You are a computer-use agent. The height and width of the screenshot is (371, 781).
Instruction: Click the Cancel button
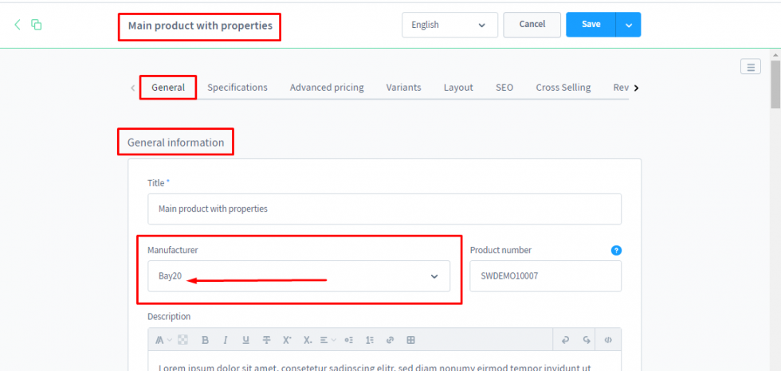pos(532,25)
